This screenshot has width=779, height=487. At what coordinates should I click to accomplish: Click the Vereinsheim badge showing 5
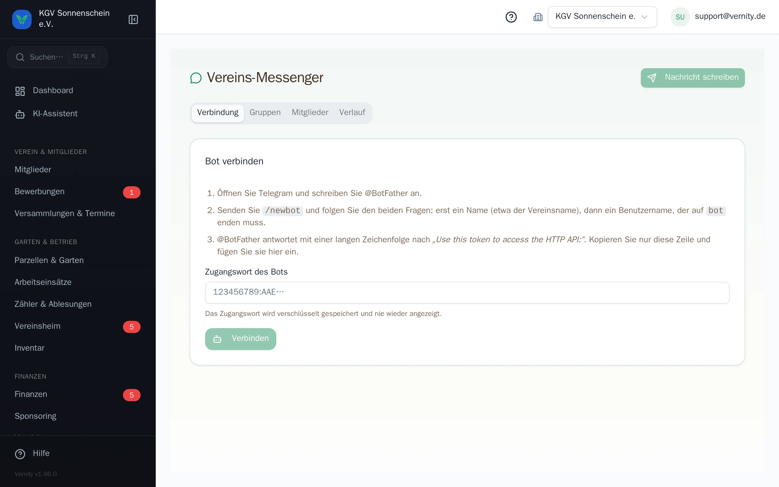click(131, 327)
